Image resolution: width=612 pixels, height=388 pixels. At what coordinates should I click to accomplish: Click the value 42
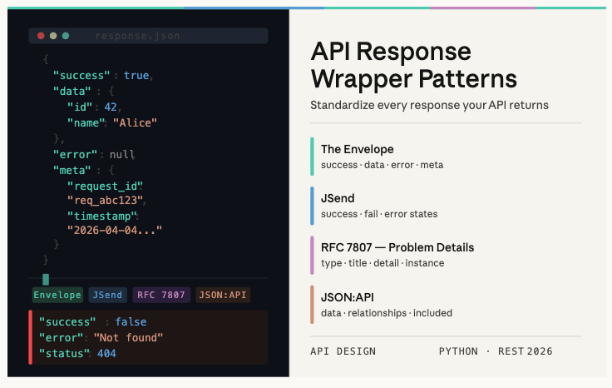pyautogui.click(x=111, y=107)
